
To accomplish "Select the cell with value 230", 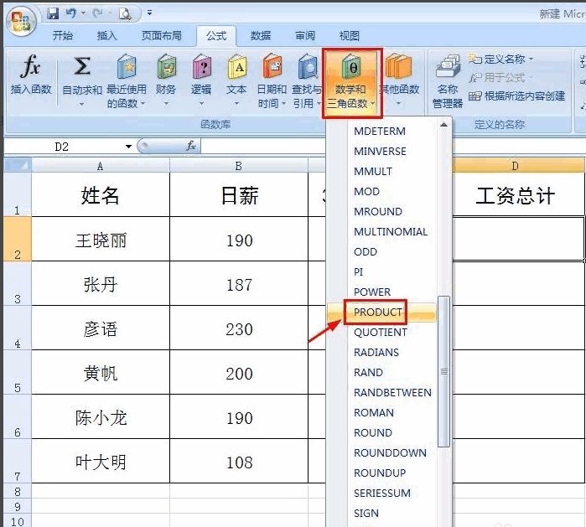I will coord(238,328).
